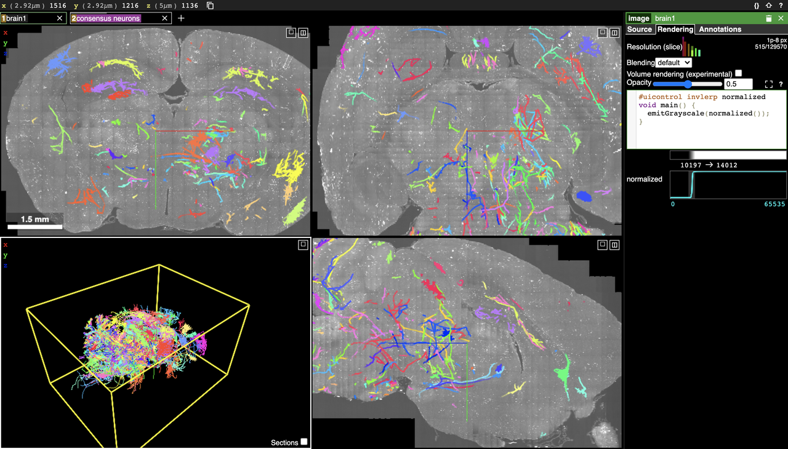Open the JSON state editor braces icon
The image size is (788, 449).
click(x=756, y=6)
